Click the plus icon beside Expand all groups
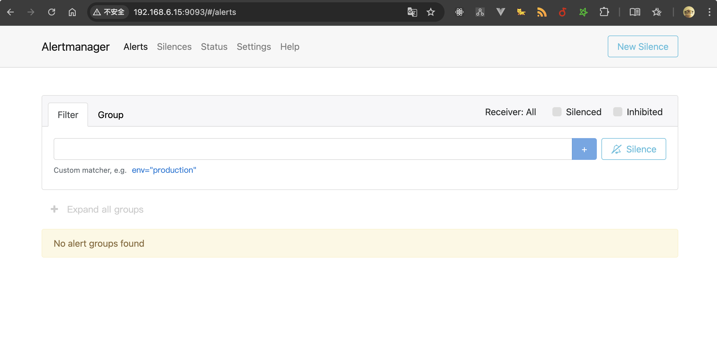Screen dimensions: 717x361 pyautogui.click(x=54, y=209)
